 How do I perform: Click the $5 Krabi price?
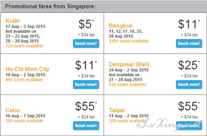86,24
